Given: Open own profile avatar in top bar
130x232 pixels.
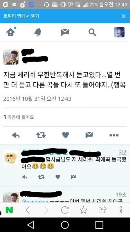Looking at the screenshot, I should click(x=119, y=32).
